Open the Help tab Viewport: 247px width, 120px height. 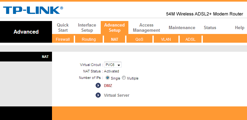[240, 27]
